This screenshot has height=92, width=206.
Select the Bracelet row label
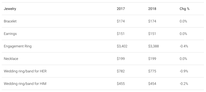(10, 21)
